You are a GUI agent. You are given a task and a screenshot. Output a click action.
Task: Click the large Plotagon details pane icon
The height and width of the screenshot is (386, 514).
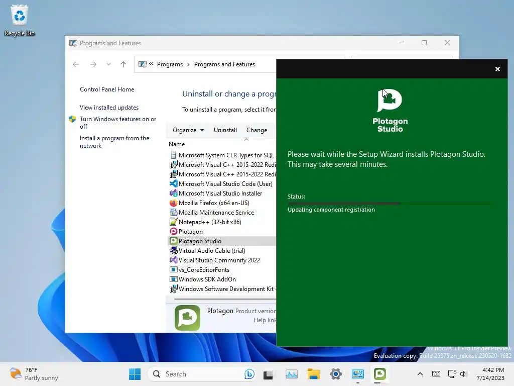coord(187,318)
